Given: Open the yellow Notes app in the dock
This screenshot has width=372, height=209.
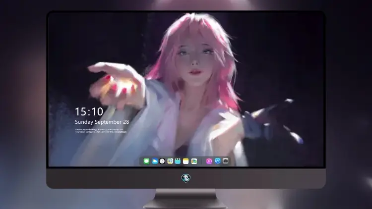Looking at the screenshot, I should pyautogui.click(x=186, y=161).
